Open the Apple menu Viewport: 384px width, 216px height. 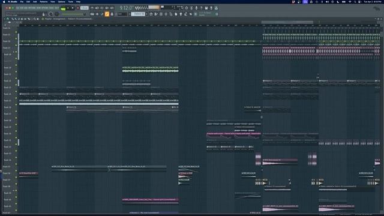click(x=4, y=2)
